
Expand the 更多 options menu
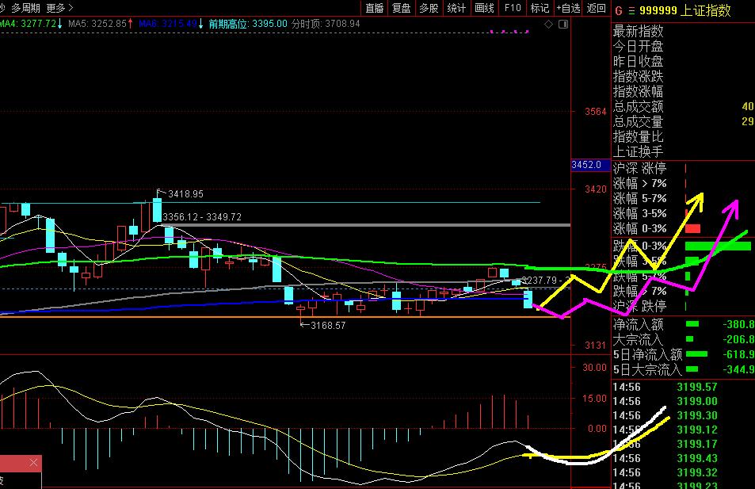point(59,8)
